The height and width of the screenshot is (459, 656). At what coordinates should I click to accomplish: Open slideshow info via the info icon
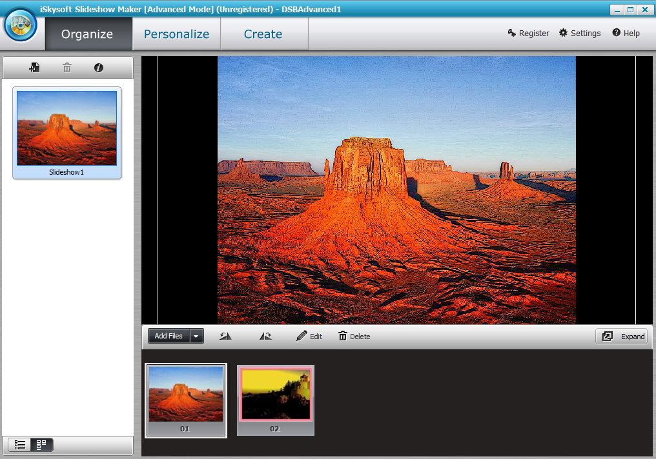(98, 67)
